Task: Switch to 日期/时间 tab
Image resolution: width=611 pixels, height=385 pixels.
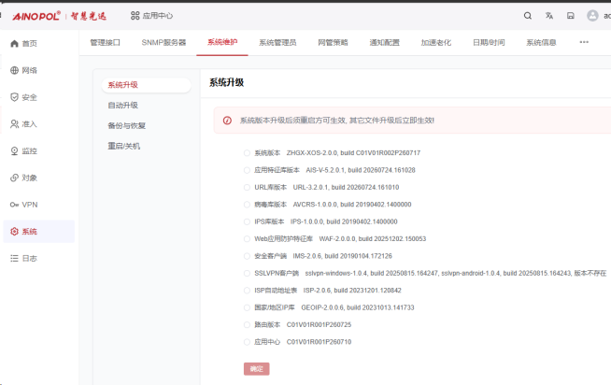Action: click(489, 42)
